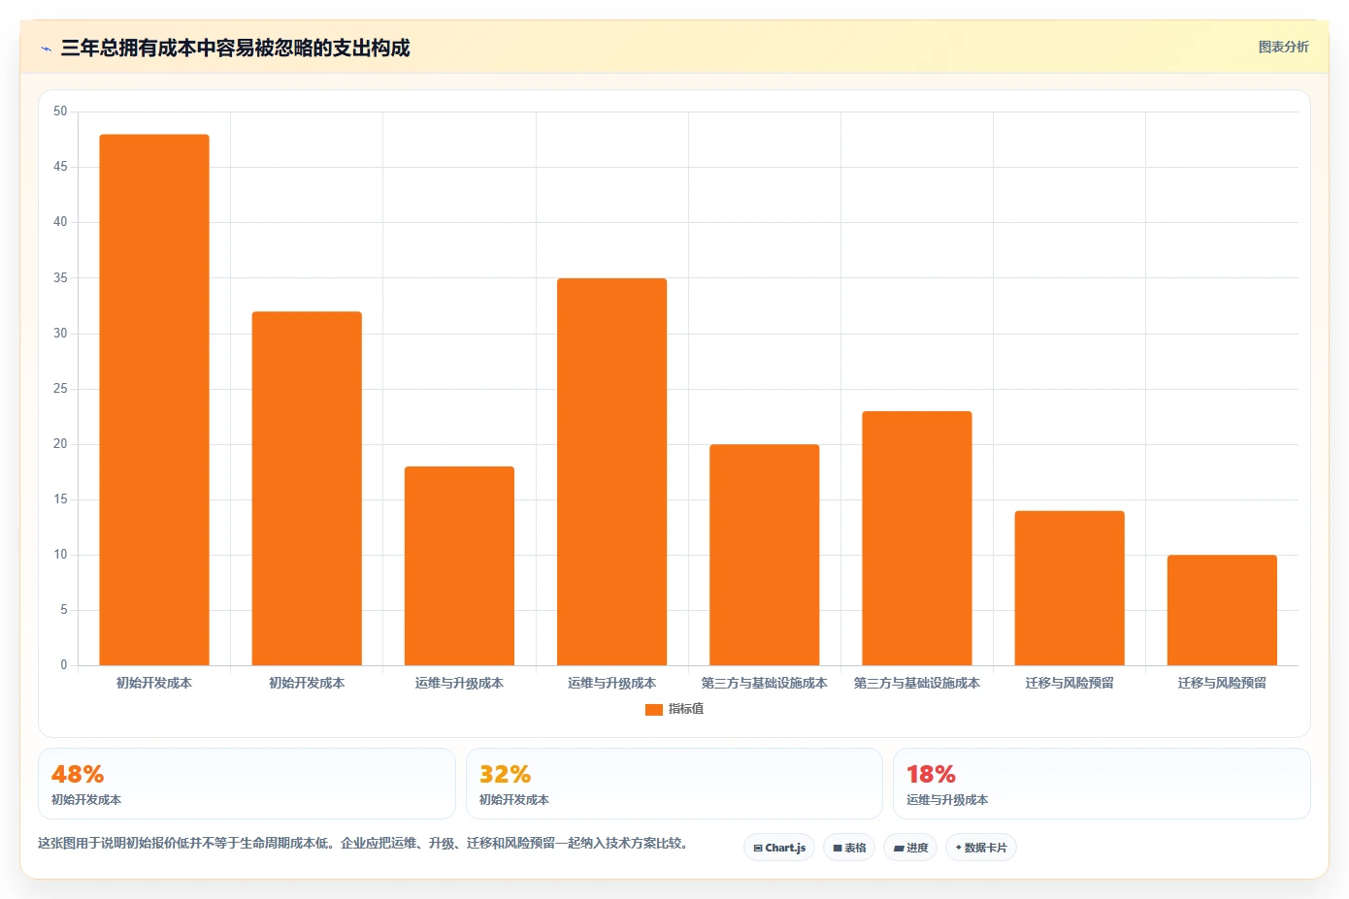This screenshot has height=899, width=1349.
Task: Click the 进度 tag
Action: [x=910, y=848]
